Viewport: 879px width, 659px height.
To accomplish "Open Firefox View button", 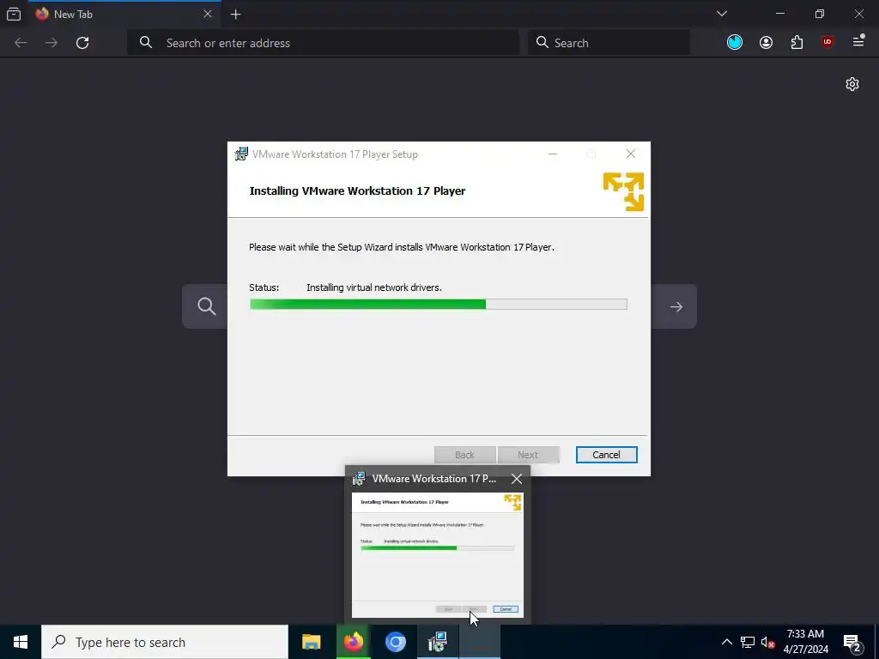I will pyautogui.click(x=14, y=14).
